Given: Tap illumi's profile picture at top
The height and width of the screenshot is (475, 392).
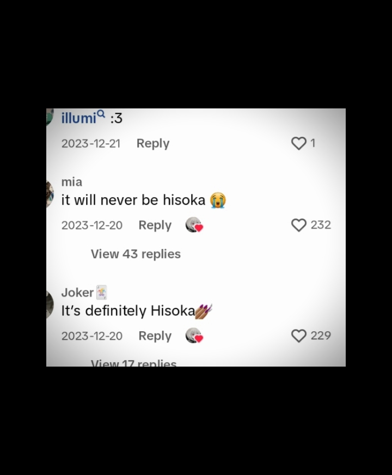Looking at the screenshot, I should tap(50, 117).
